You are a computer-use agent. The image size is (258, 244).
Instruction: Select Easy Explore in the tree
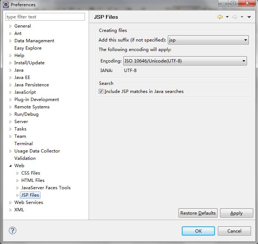tap(28, 48)
